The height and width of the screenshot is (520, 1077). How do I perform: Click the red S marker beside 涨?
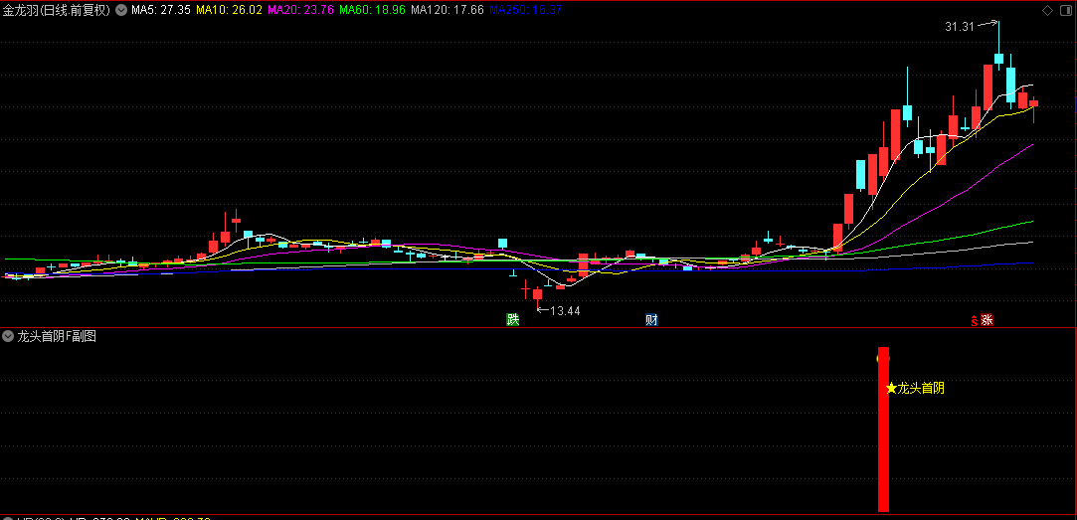click(x=974, y=320)
